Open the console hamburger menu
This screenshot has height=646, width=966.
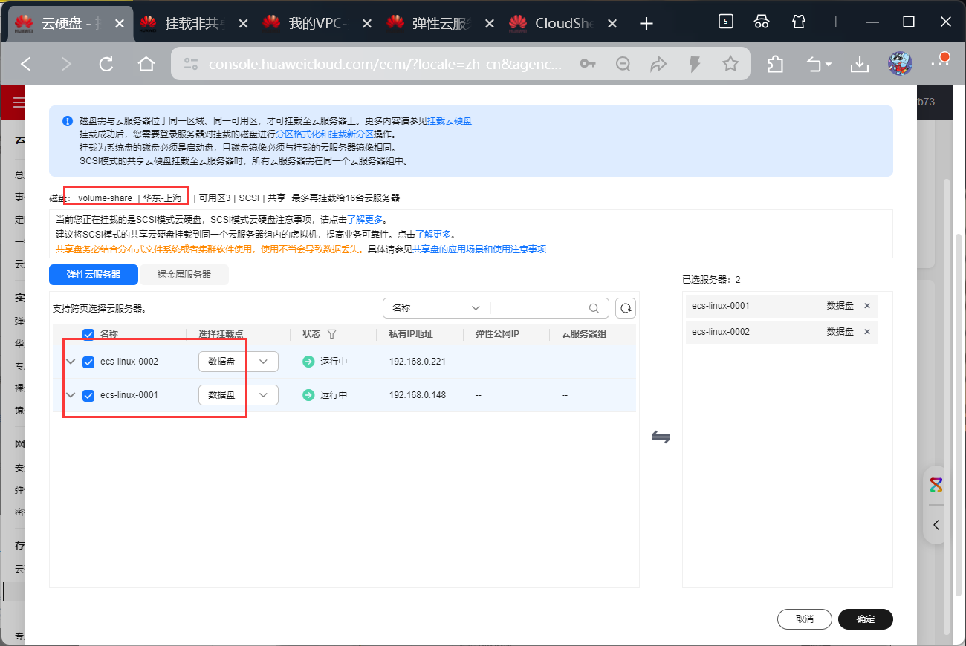pyautogui.click(x=18, y=102)
